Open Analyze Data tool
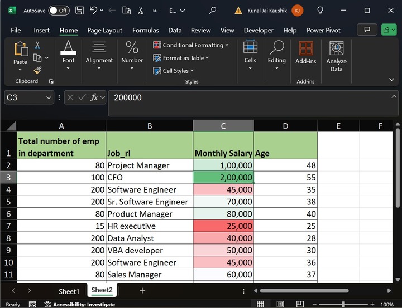The image size is (402, 308). click(x=336, y=57)
